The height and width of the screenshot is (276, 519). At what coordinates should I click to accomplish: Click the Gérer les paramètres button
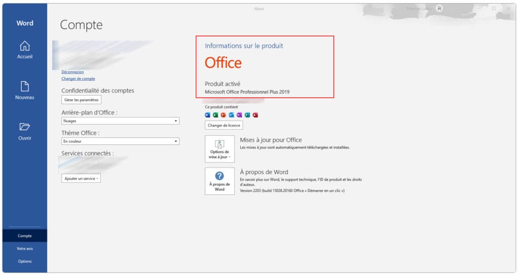pos(82,100)
